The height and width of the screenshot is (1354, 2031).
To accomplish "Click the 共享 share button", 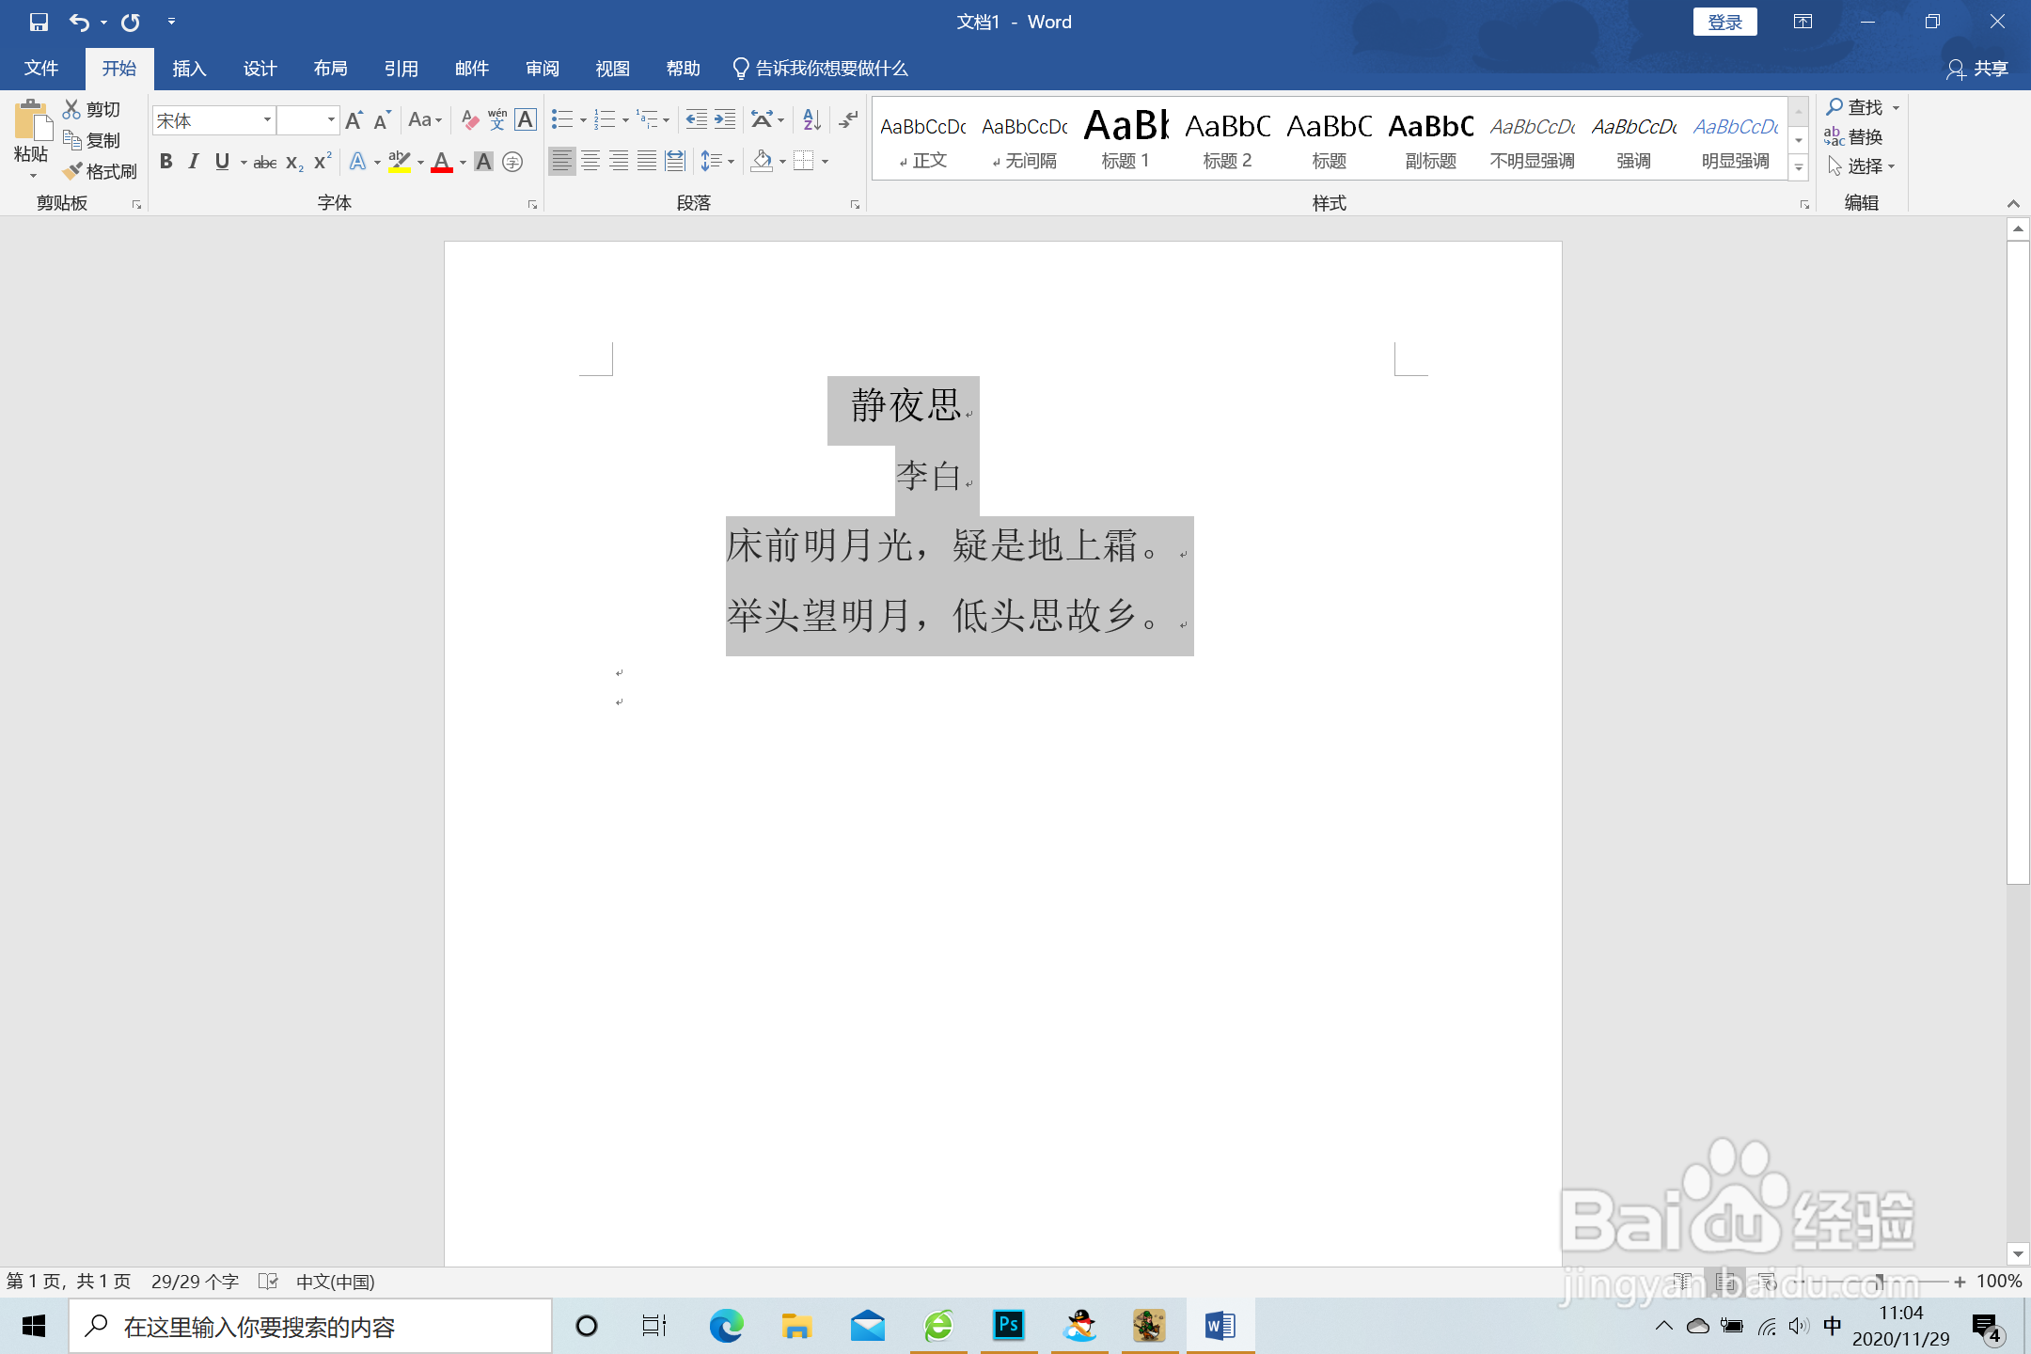I will (1977, 69).
